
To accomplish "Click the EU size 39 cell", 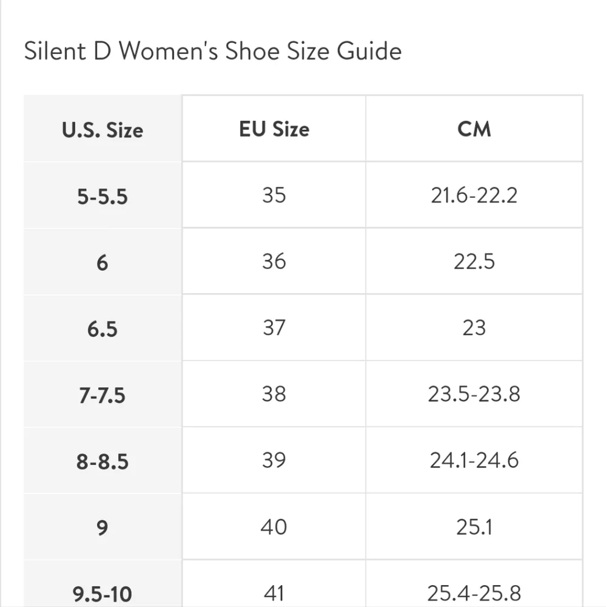I will pos(274,460).
